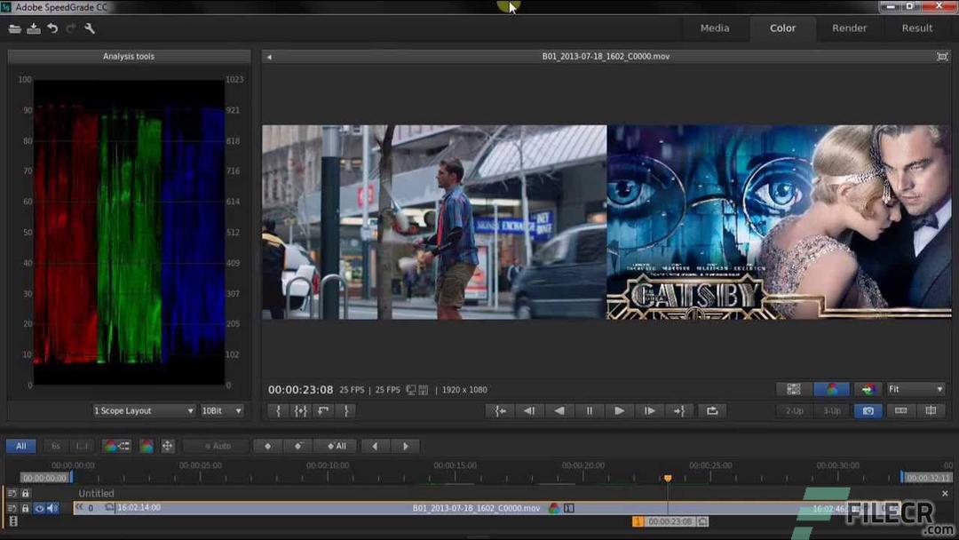This screenshot has height=540, width=959.
Task: Go to the Result tab
Action: tap(916, 28)
